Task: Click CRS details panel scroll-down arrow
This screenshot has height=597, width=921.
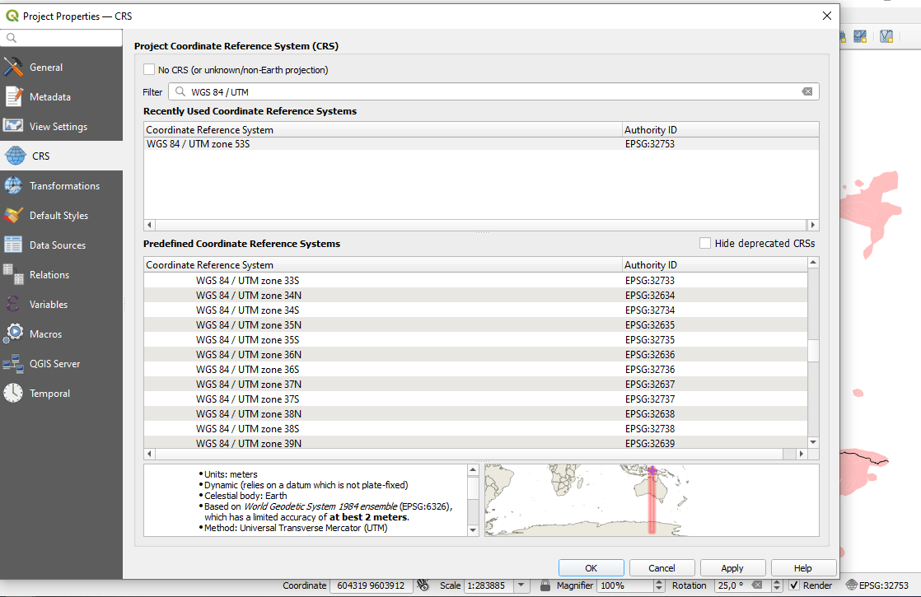Action: [x=473, y=530]
